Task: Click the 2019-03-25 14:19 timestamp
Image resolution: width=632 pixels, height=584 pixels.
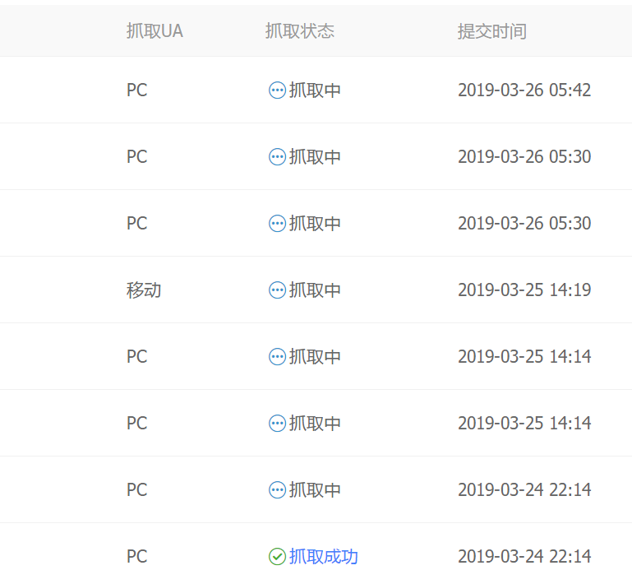Action: (x=524, y=290)
